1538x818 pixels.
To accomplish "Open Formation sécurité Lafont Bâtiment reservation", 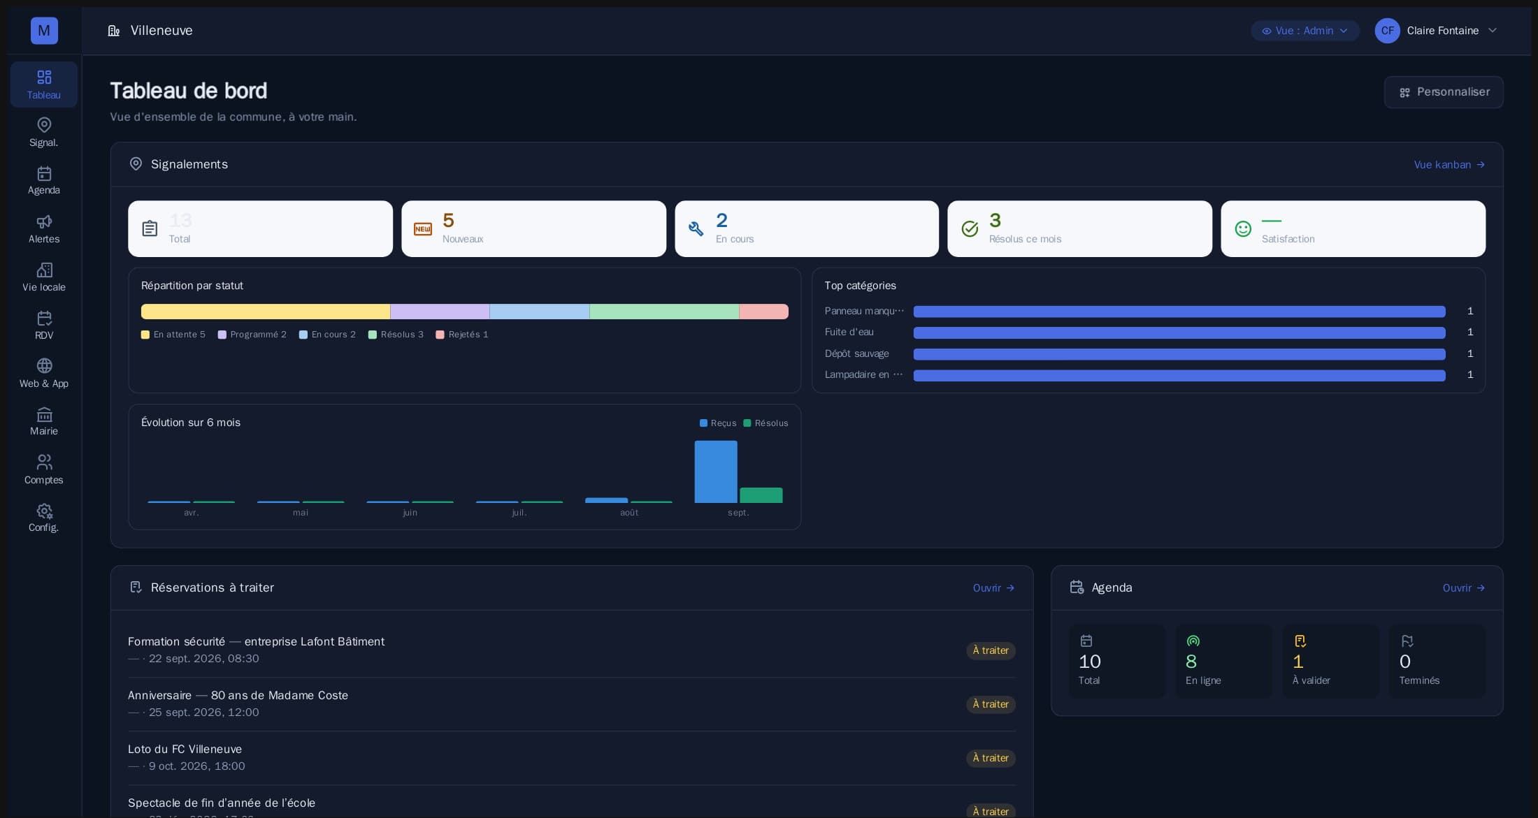I will pos(571,650).
